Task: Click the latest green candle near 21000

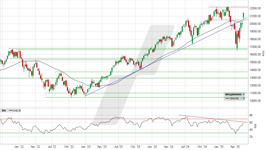Action: (x=244, y=15)
